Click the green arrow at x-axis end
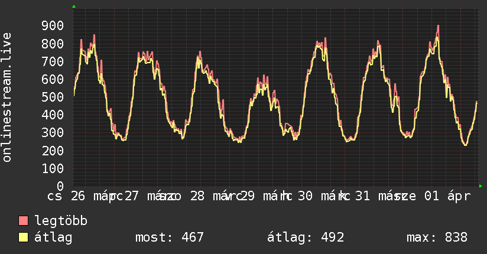The width and height of the screenshot is (487, 254). click(480, 186)
